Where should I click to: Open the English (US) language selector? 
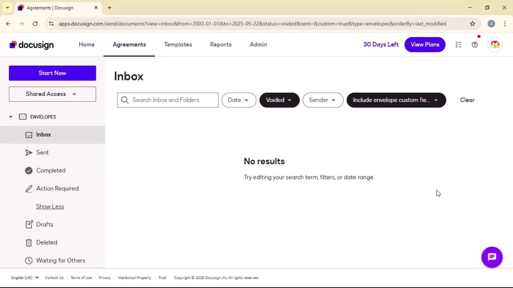[25, 278]
